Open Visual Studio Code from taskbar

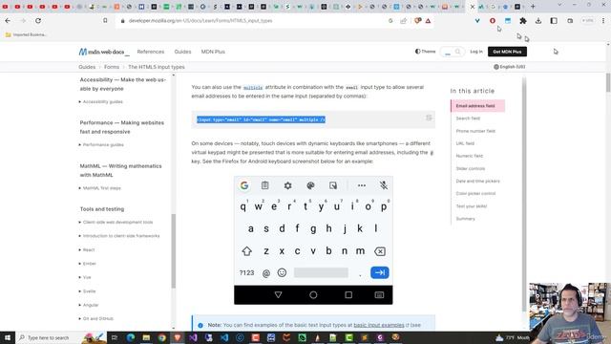(x=224, y=337)
